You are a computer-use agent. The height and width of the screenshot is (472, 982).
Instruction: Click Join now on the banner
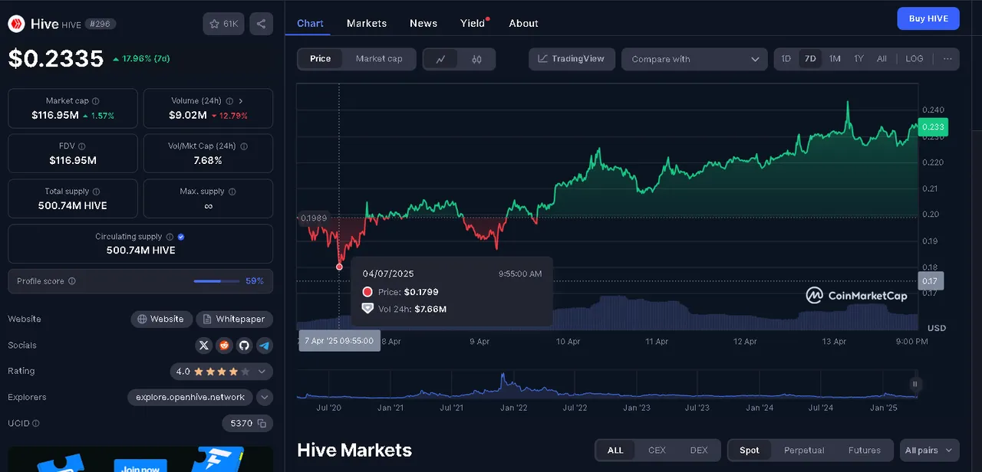pyautogui.click(x=140, y=467)
